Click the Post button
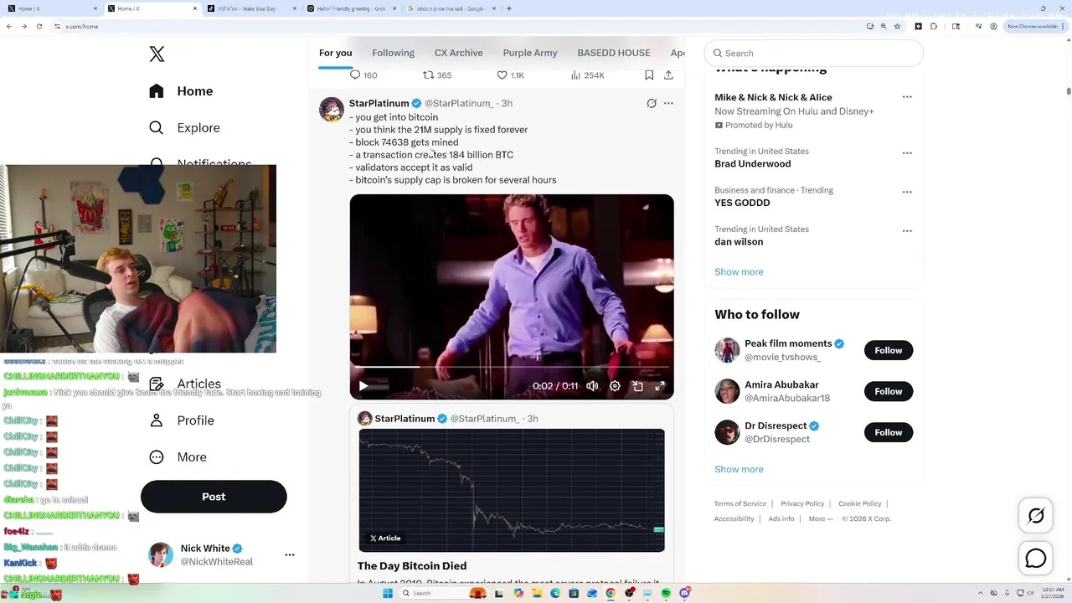The height and width of the screenshot is (603, 1072). coord(214,497)
